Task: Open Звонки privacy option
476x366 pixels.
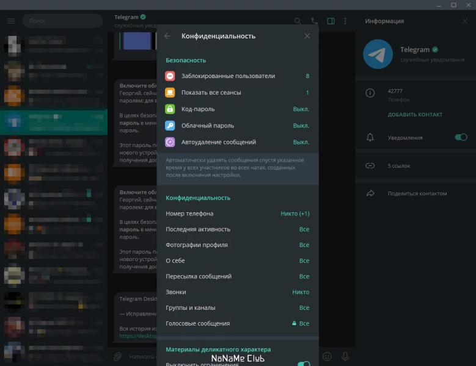Action: 238,292
